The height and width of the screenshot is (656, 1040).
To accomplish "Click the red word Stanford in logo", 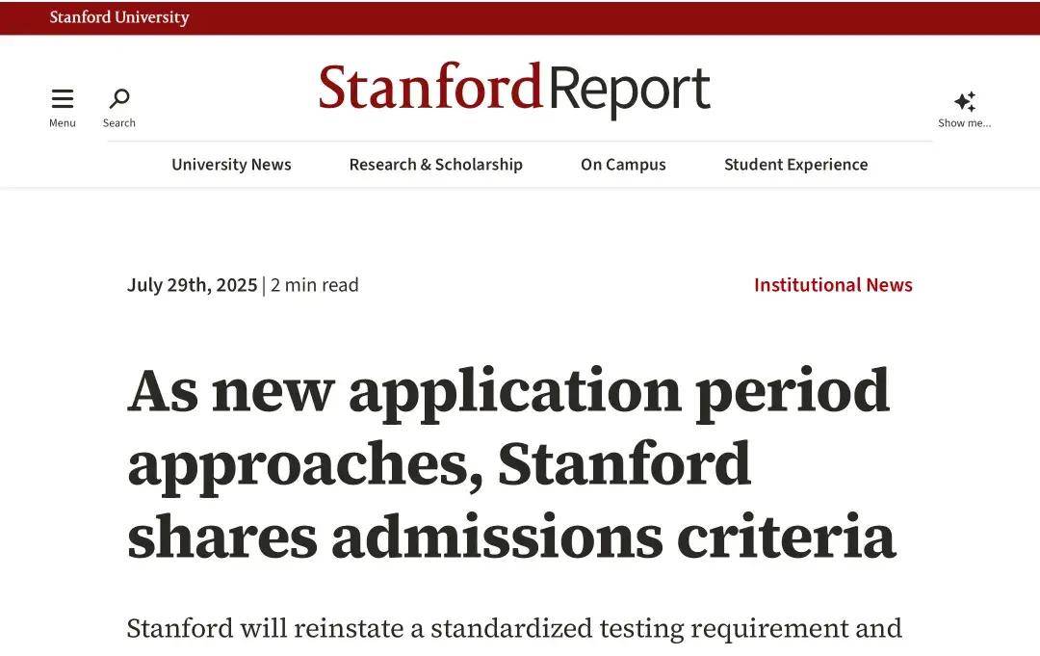I will (x=430, y=87).
